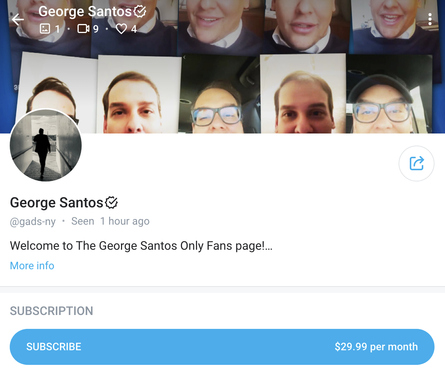
Task: Click the welcome bio text line
Action: click(x=137, y=246)
